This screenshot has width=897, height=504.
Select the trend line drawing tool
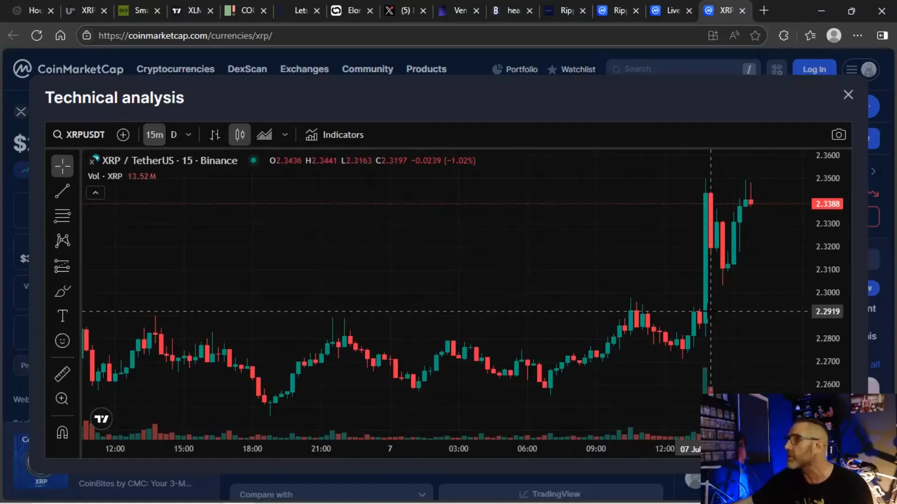click(62, 191)
